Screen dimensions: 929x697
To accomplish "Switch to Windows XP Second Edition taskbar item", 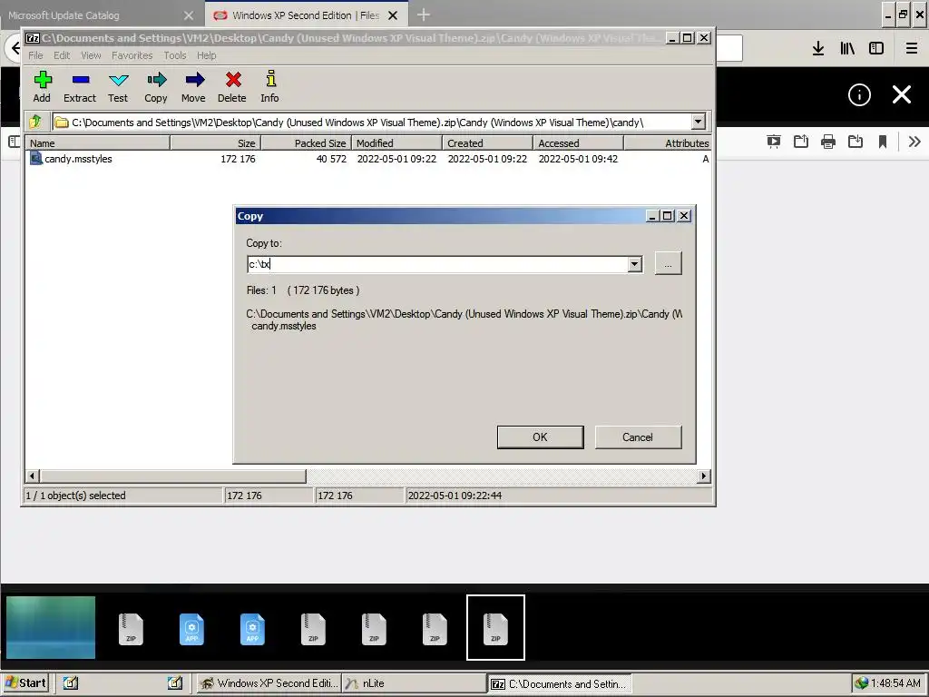I will (269, 683).
